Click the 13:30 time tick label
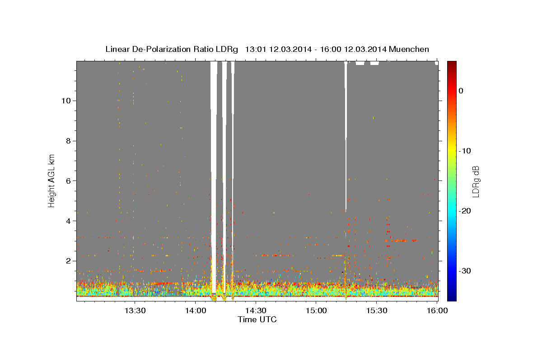 pyautogui.click(x=135, y=310)
